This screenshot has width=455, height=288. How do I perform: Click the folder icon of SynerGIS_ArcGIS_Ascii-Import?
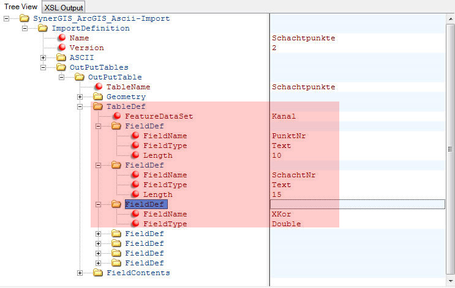24,18
